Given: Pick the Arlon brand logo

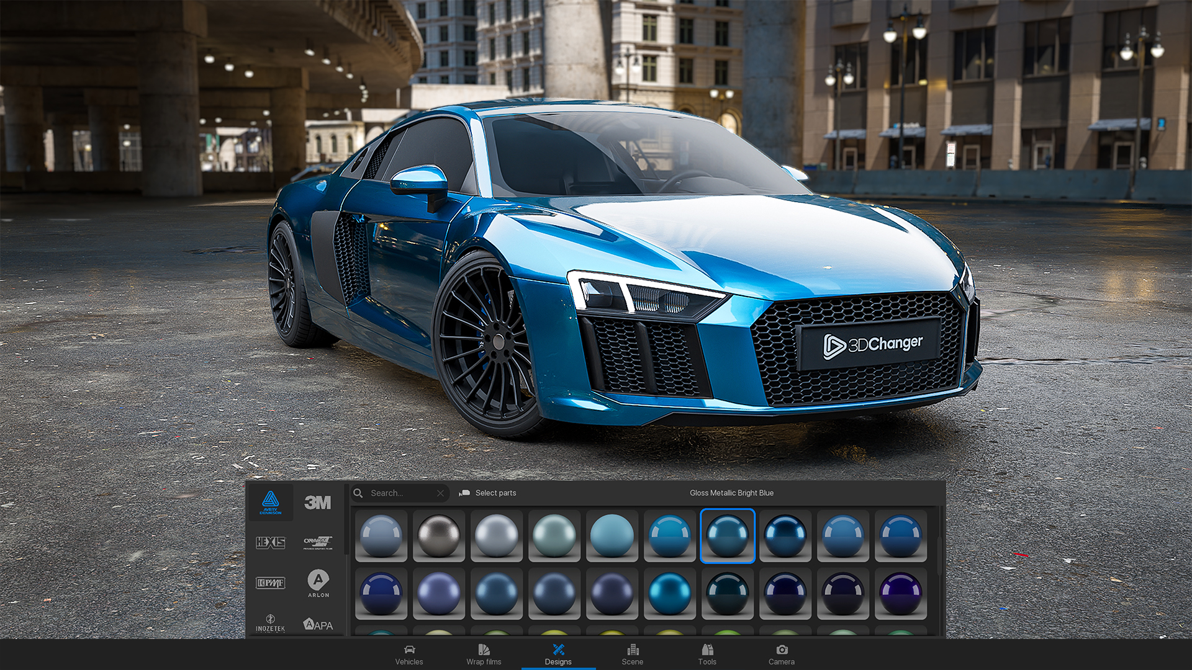Looking at the screenshot, I should (x=318, y=583).
